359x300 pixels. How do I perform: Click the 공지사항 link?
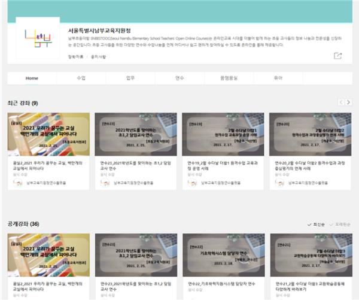tap(98, 56)
